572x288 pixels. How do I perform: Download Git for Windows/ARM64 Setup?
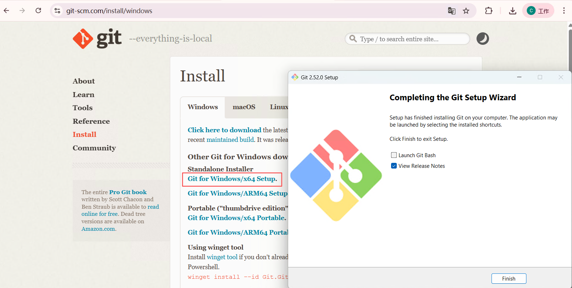point(238,193)
